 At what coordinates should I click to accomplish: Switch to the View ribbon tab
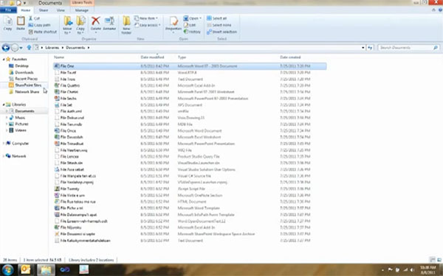(61, 10)
